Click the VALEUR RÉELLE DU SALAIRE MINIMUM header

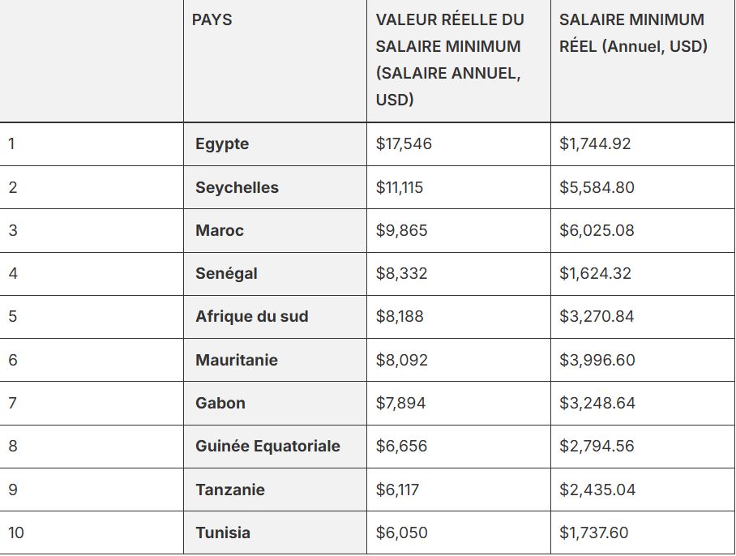coord(450,59)
